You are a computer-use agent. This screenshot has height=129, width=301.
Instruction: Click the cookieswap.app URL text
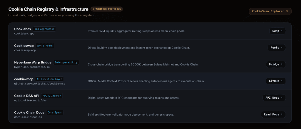point(25,50)
